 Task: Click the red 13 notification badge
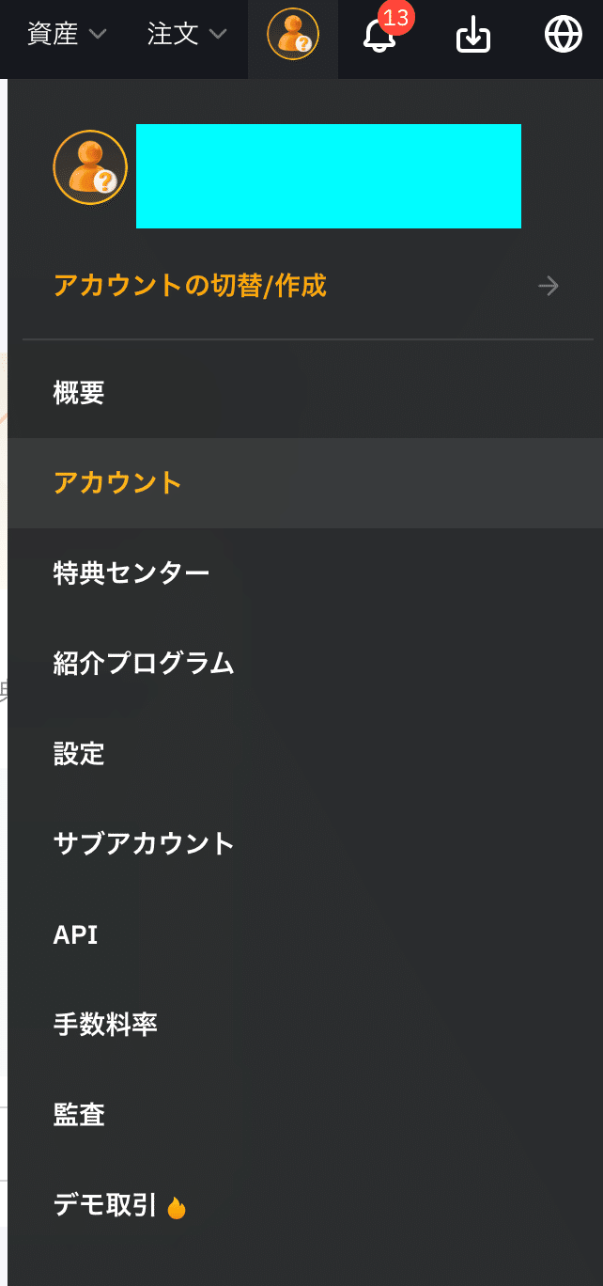pos(396,18)
